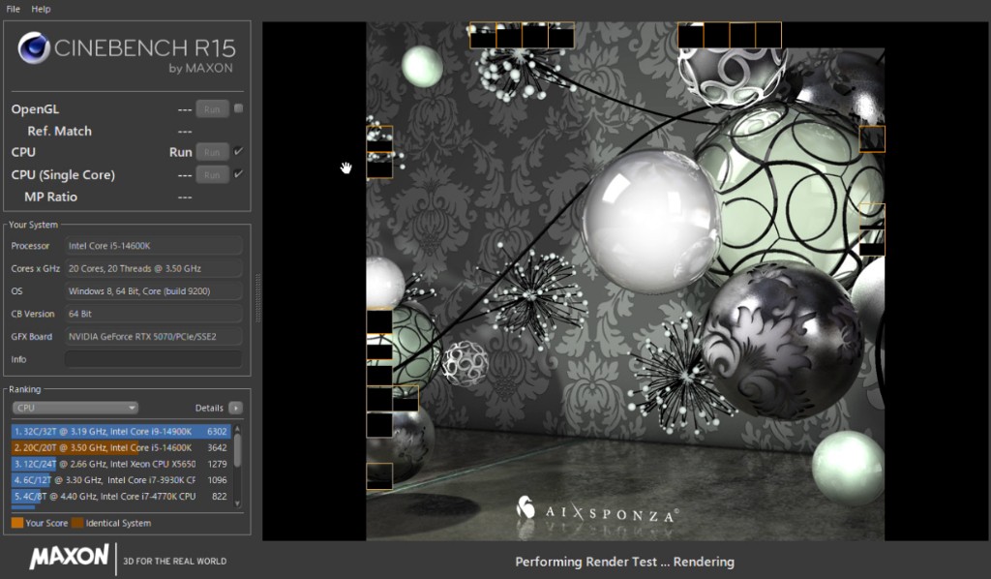Open the Help menu
Viewport: 991px width, 579px height.
(41, 9)
